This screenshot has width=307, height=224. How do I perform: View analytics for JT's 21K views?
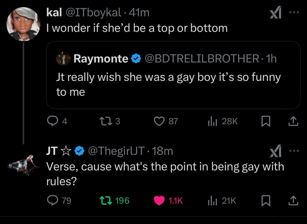[x=212, y=201]
